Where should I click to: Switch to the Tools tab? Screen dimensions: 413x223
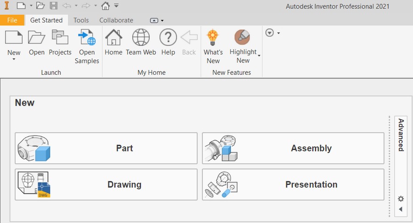(x=81, y=20)
